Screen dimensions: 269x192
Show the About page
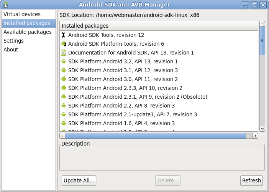pos(29,50)
